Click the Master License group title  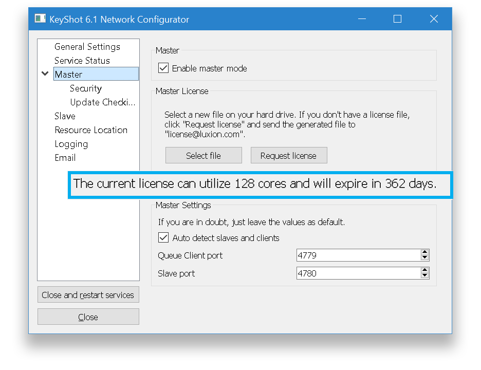pyautogui.click(x=182, y=91)
